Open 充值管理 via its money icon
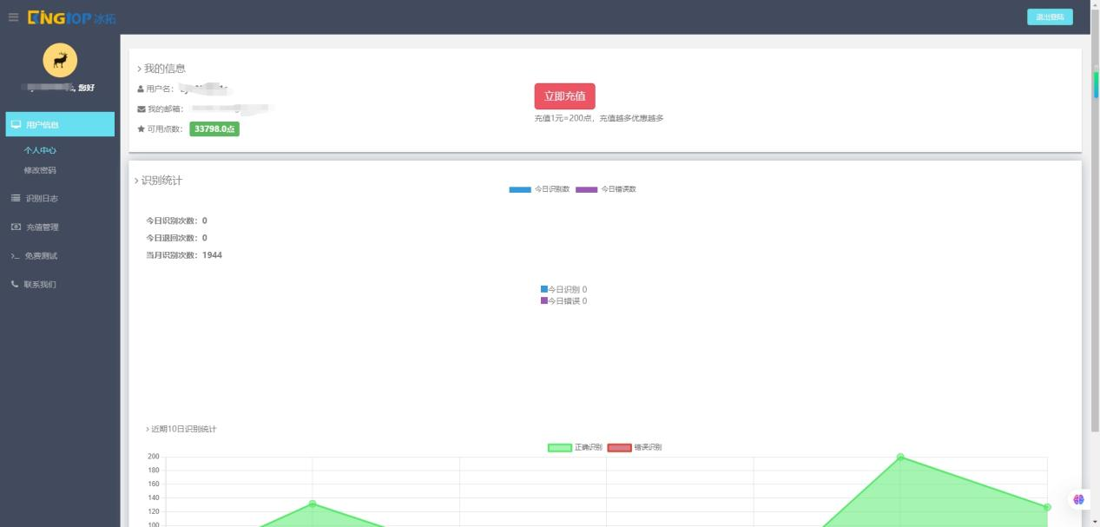 click(x=15, y=227)
